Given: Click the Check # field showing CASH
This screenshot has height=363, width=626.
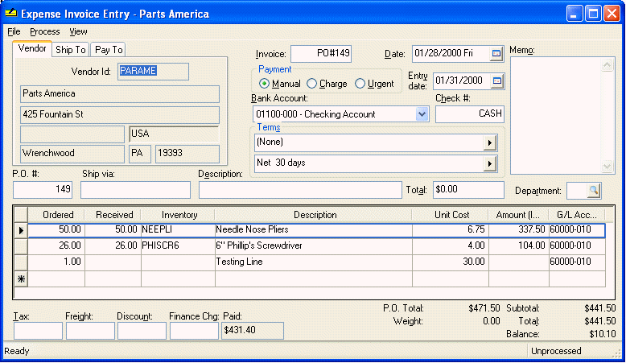Looking at the screenshot, I should click(x=470, y=114).
